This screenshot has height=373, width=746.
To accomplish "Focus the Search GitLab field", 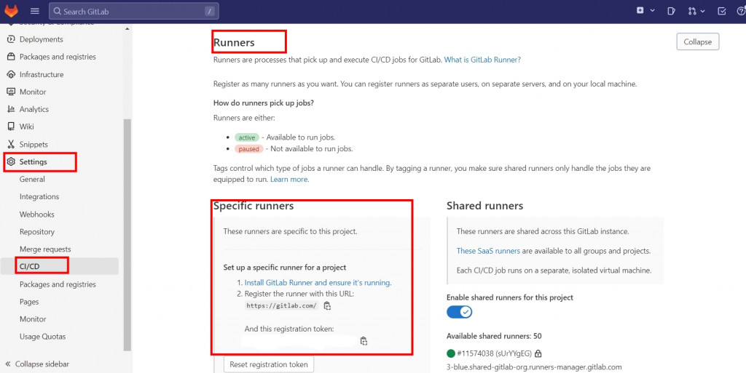I will pos(134,11).
